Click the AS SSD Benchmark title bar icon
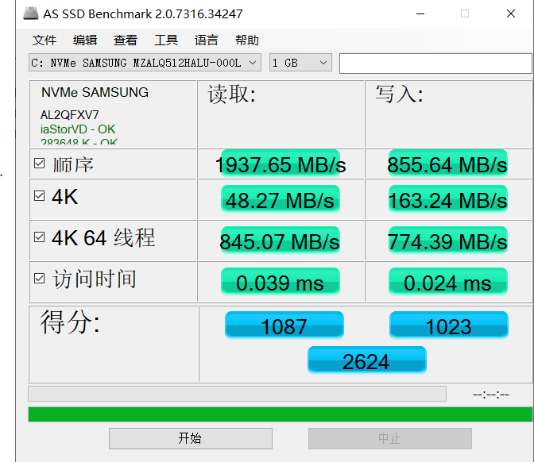This screenshot has width=534, height=462. click(31, 13)
